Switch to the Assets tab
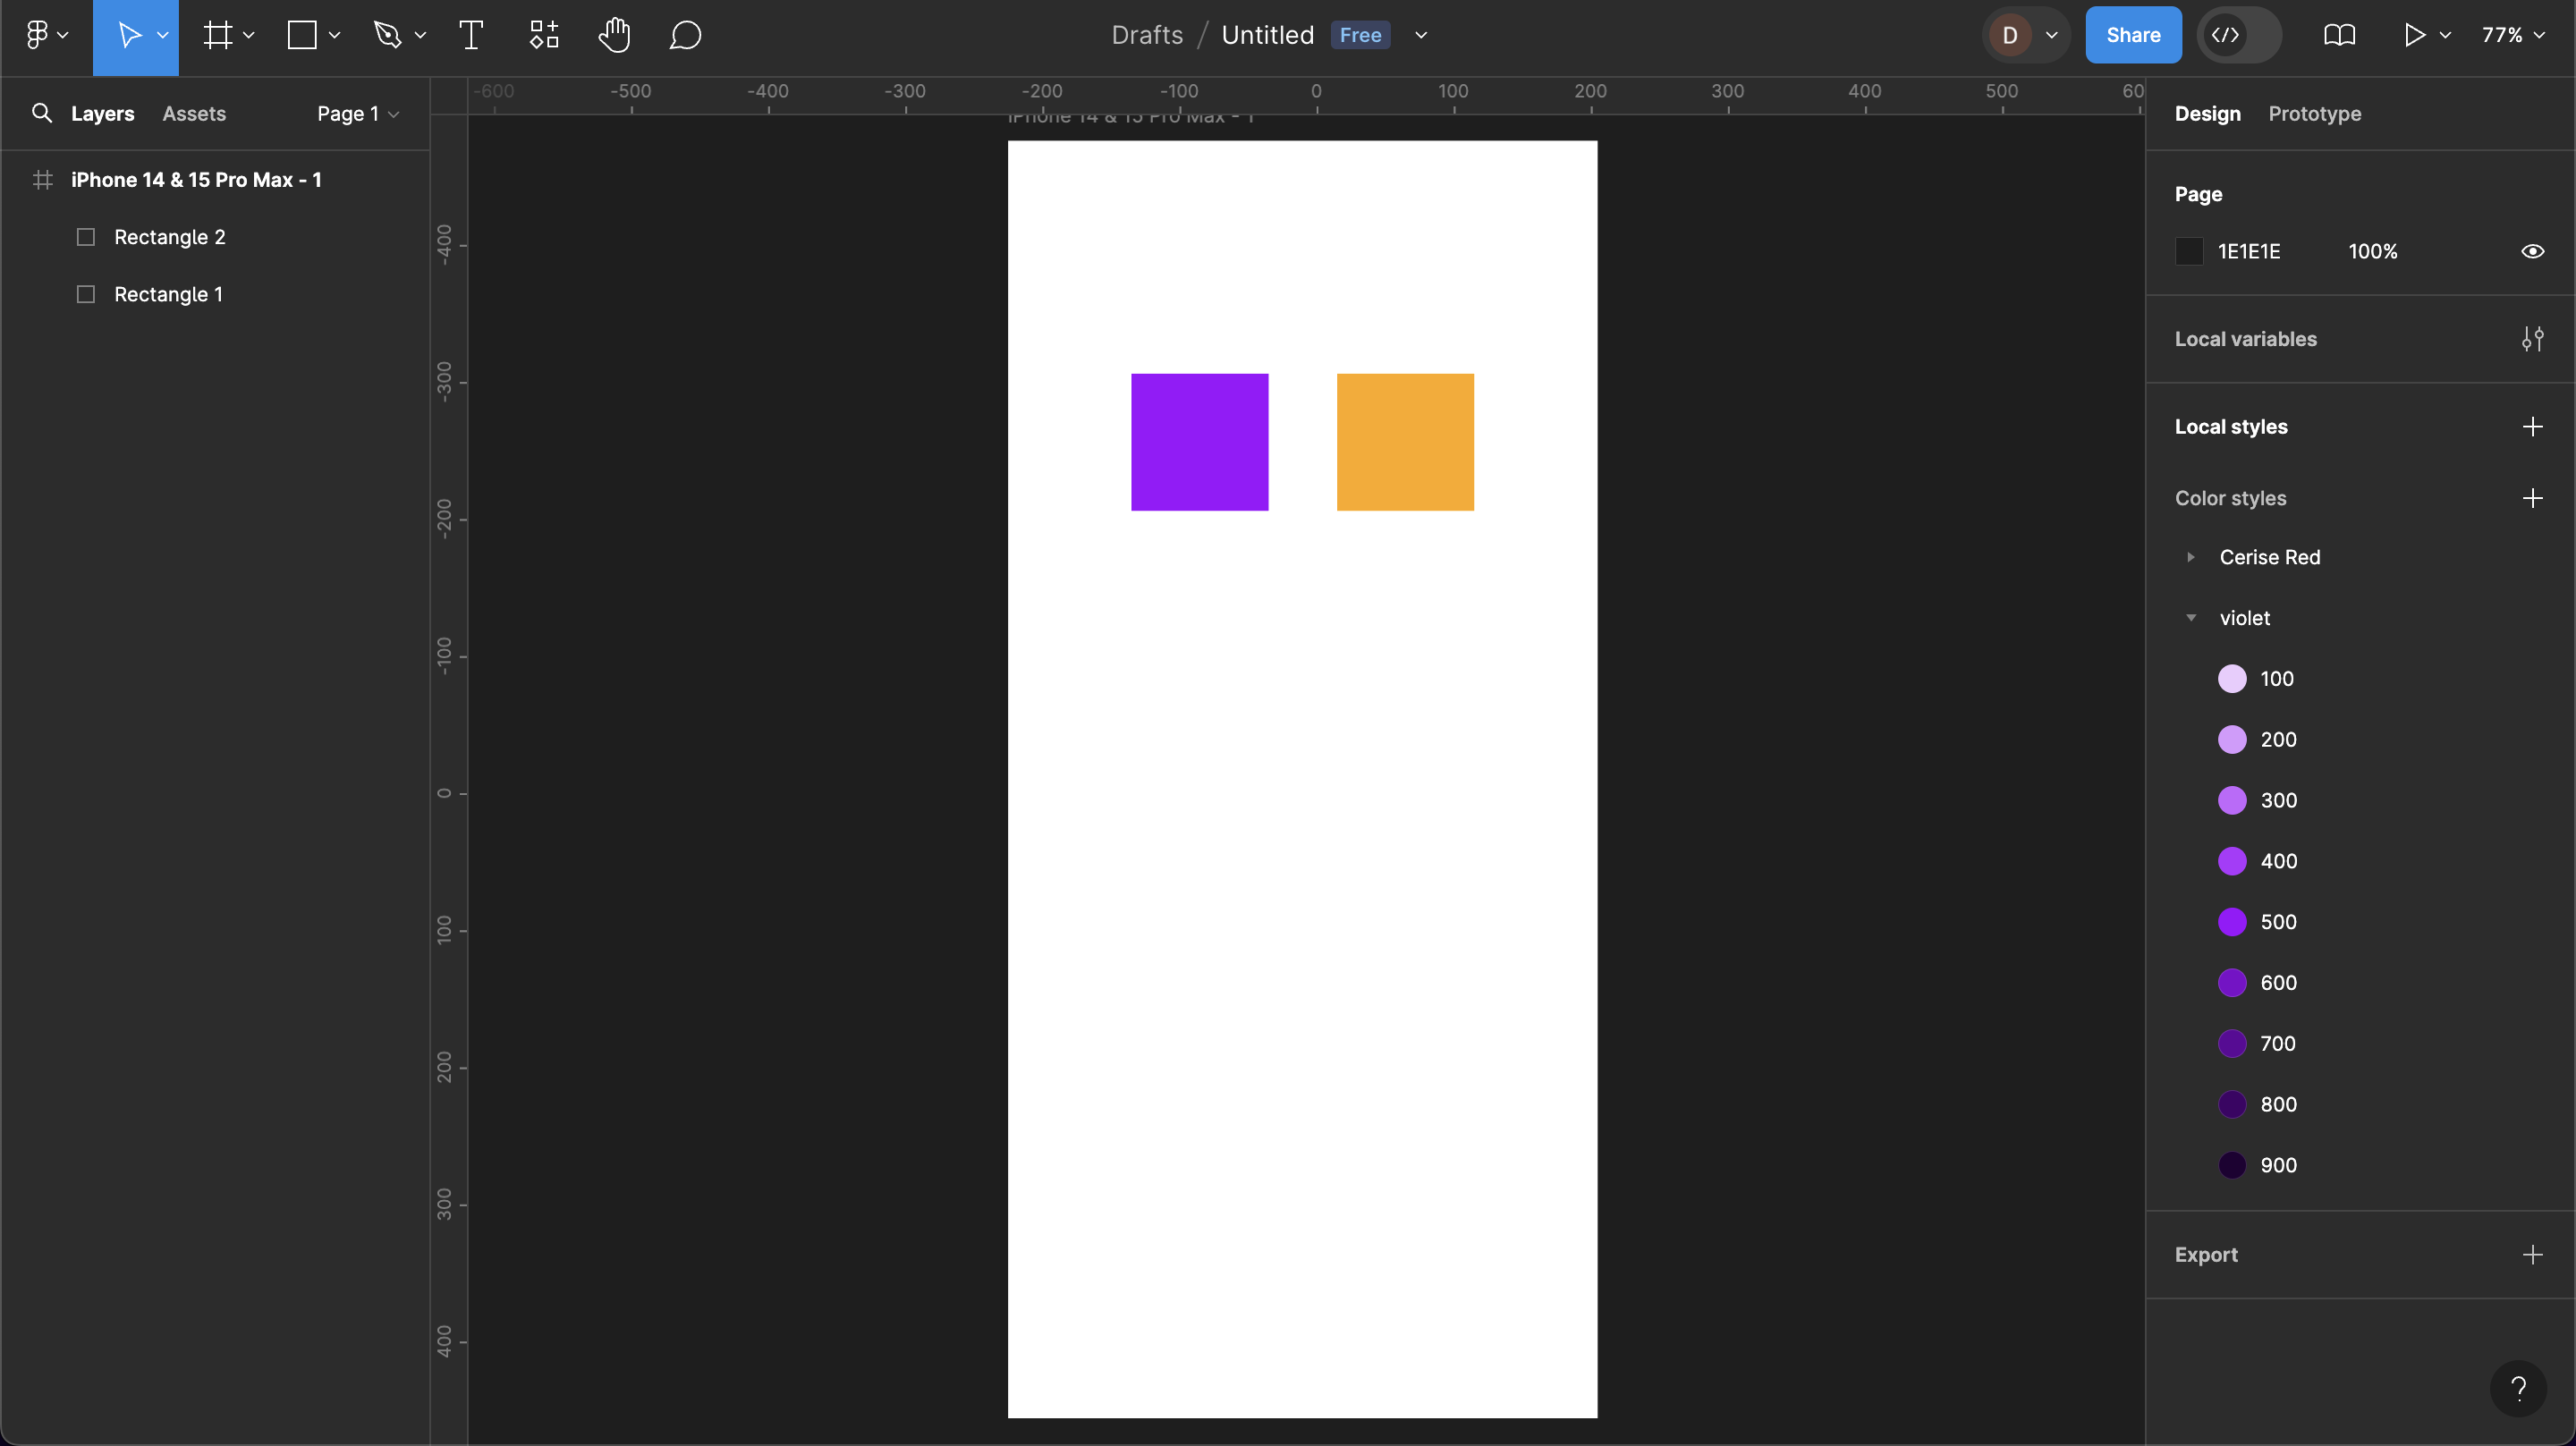This screenshot has width=2576, height=1446. click(x=194, y=114)
